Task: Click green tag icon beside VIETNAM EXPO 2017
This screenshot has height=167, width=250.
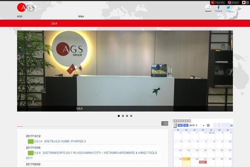Action: (30, 153)
